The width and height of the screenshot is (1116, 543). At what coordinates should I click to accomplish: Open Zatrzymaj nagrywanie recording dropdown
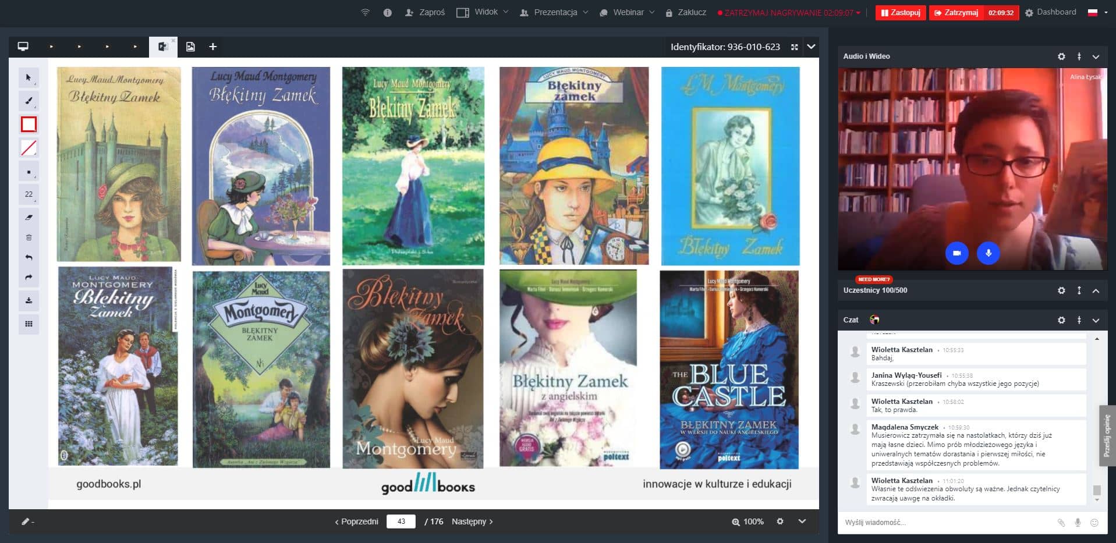click(x=789, y=12)
